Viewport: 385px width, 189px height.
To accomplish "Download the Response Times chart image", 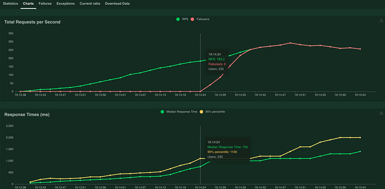I will pos(381,113).
